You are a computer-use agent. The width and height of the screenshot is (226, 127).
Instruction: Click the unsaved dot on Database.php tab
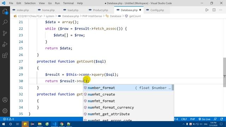coord(140,10)
